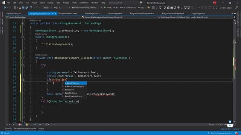This screenshot has height=135, width=241.
Task: Click the monitor-shaped toolbar icon
Action: click(x=185, y=7)
